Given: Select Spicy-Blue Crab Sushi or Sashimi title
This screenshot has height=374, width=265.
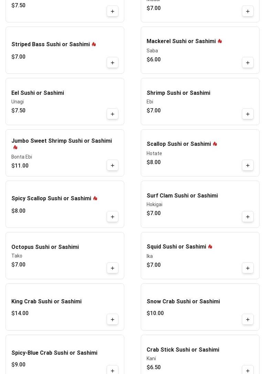Looking at the screenshot, I should (x=54, y=353).
